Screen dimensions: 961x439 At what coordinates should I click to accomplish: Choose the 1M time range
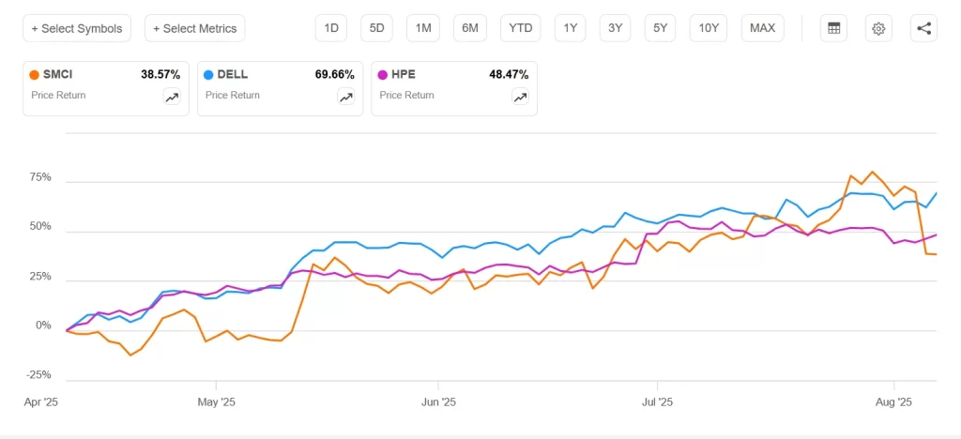(423, 28)
